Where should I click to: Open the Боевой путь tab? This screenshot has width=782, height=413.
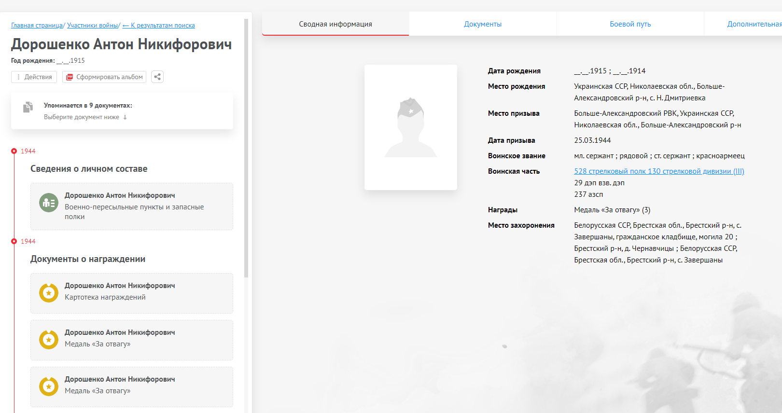[x=630, y=24]
